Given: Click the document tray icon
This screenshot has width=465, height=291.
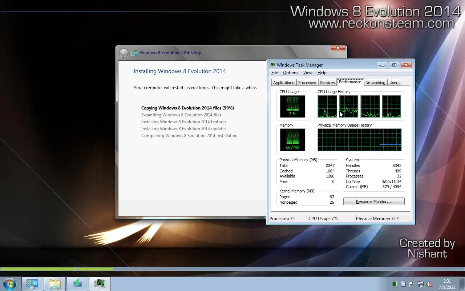Looking at the screenshot, I should [403, 284].
